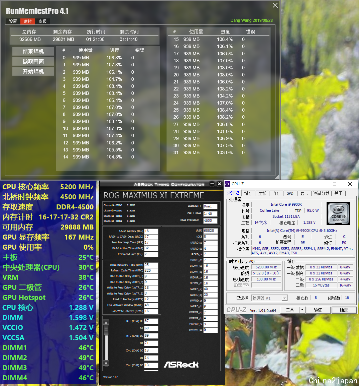Click the Write Recovery Time (tWR) field
The height and width of the screenshot is (386, 359).
tap(151, 265)
